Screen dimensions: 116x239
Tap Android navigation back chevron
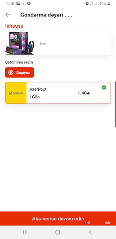click(x=90, y=232)
